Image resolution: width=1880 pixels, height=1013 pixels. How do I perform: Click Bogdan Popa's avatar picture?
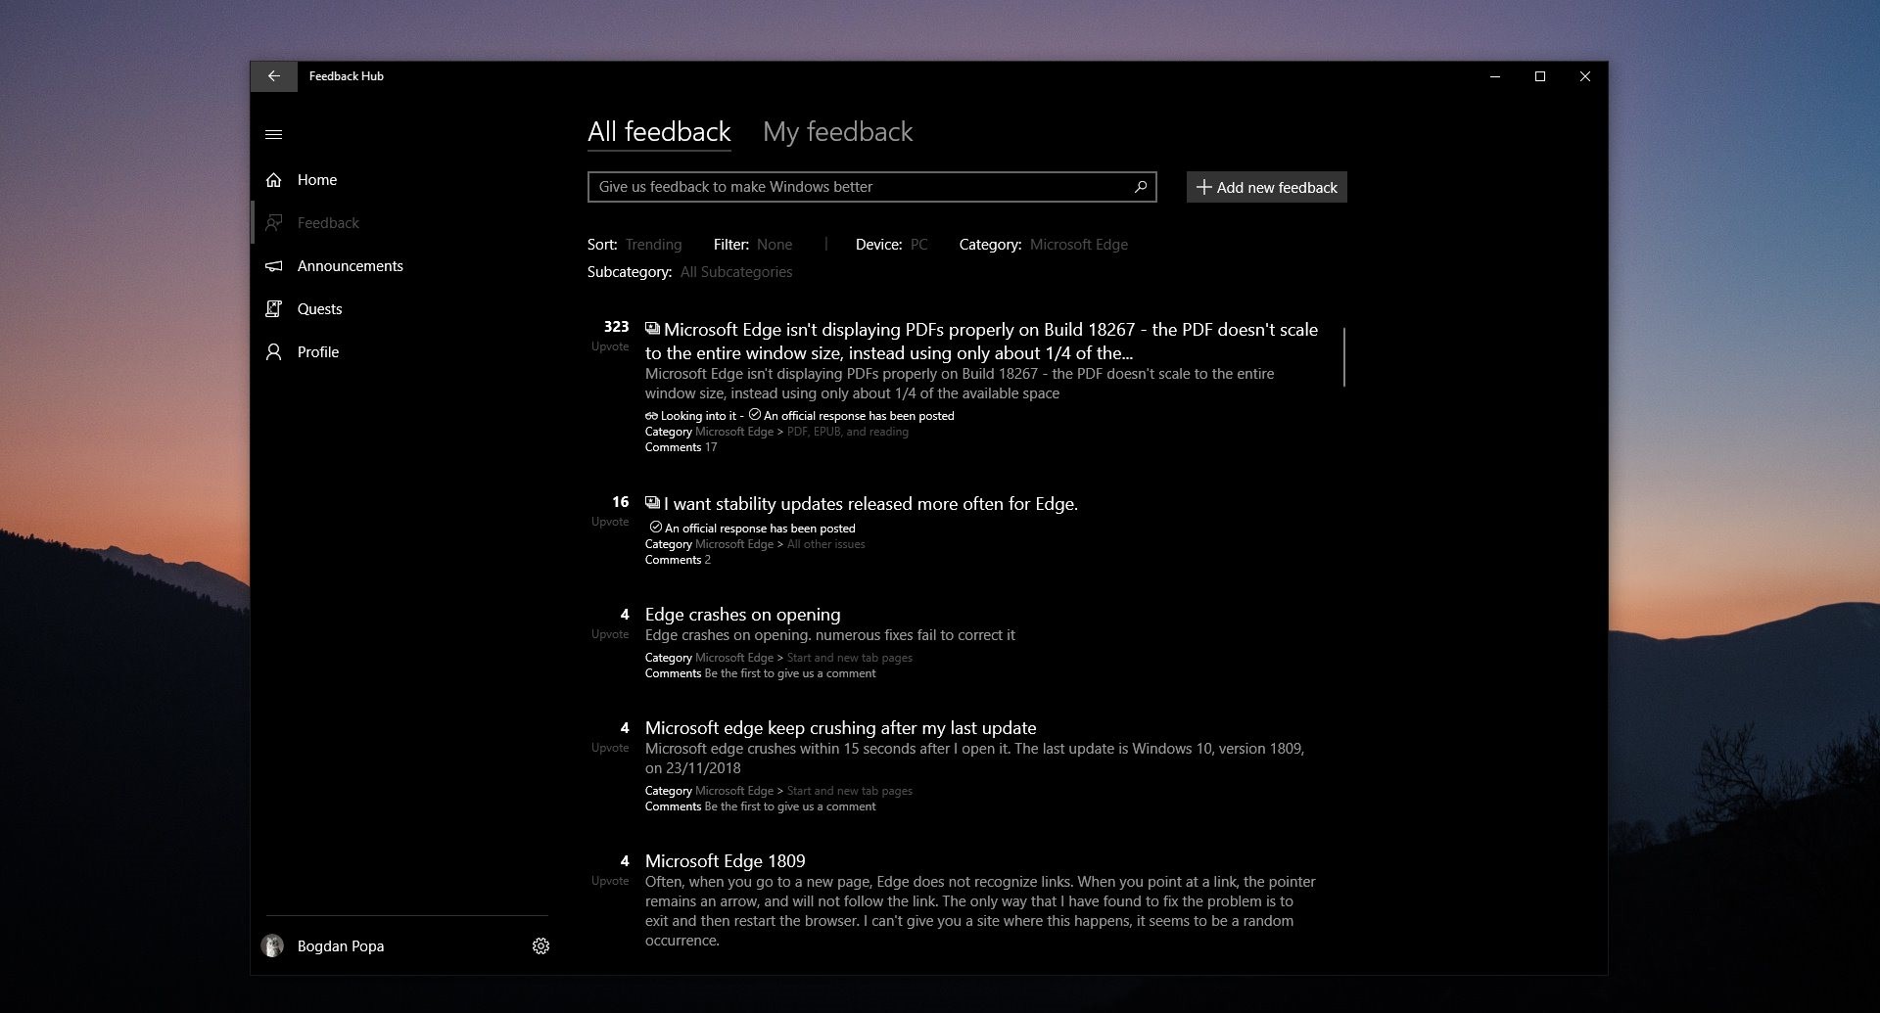pos(272,946)
